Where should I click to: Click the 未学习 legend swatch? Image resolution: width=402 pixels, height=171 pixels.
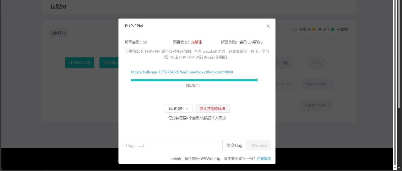tap(295, 29)
